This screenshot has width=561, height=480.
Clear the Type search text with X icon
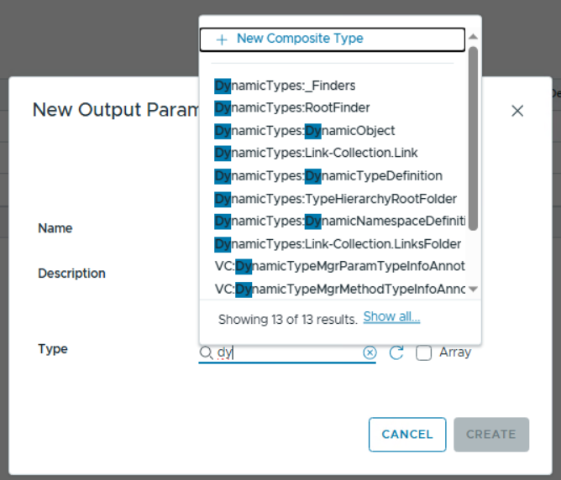click(370, 353)
